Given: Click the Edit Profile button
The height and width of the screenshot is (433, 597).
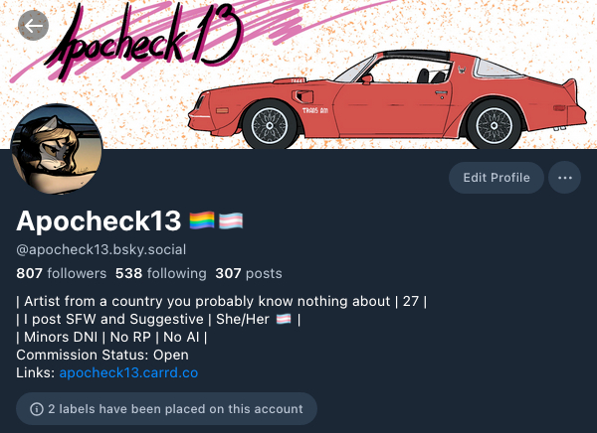Looking at the screenshot, I should (497, 178).
